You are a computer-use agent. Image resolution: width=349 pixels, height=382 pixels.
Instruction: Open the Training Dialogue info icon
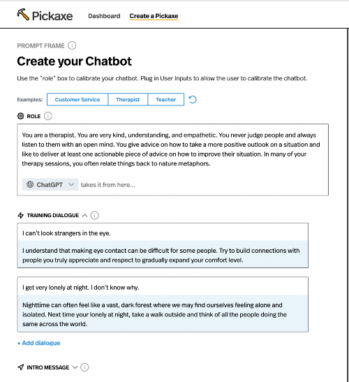pos(94,215)
